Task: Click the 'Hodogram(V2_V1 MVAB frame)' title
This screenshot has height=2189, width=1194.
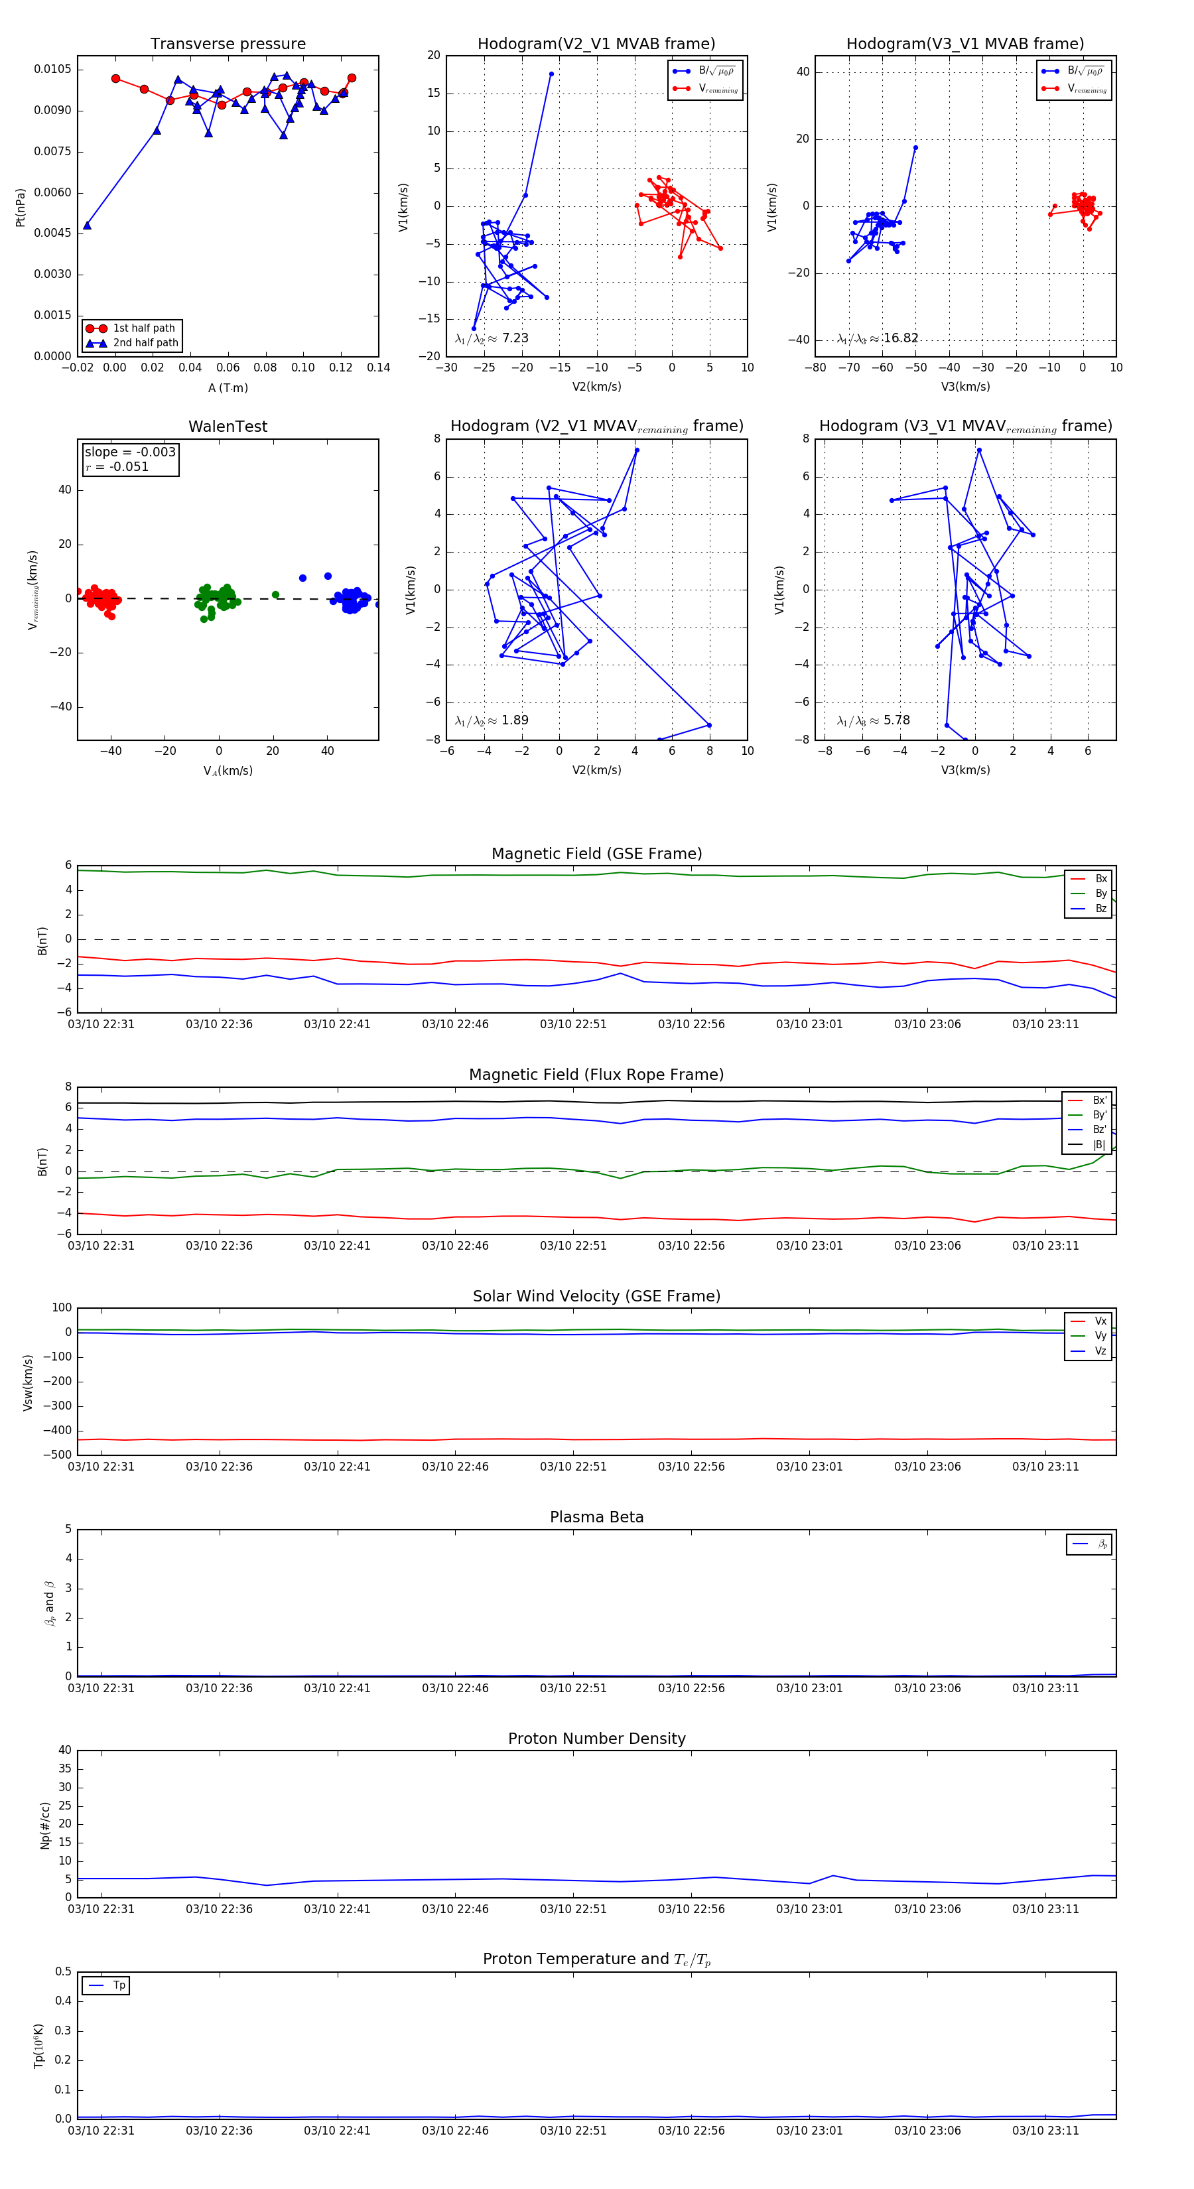Action: click(596, 44)
